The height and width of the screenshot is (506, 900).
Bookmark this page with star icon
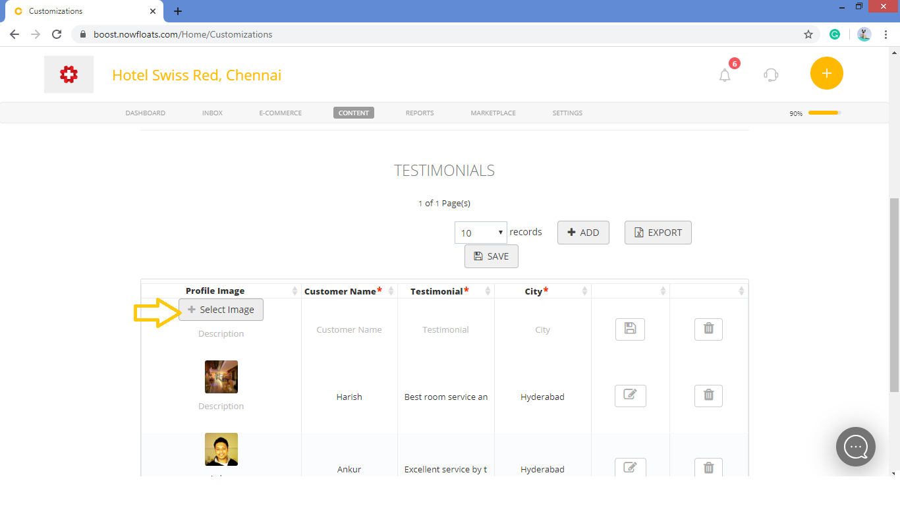tap(808, 34)
